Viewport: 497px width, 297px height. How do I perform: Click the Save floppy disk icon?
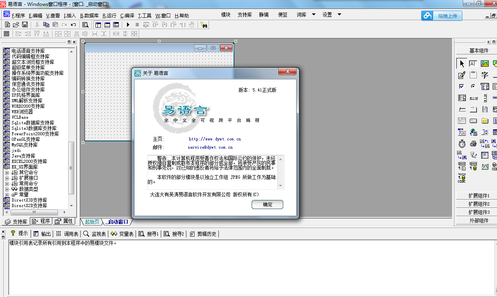click(x=25, y=24)
